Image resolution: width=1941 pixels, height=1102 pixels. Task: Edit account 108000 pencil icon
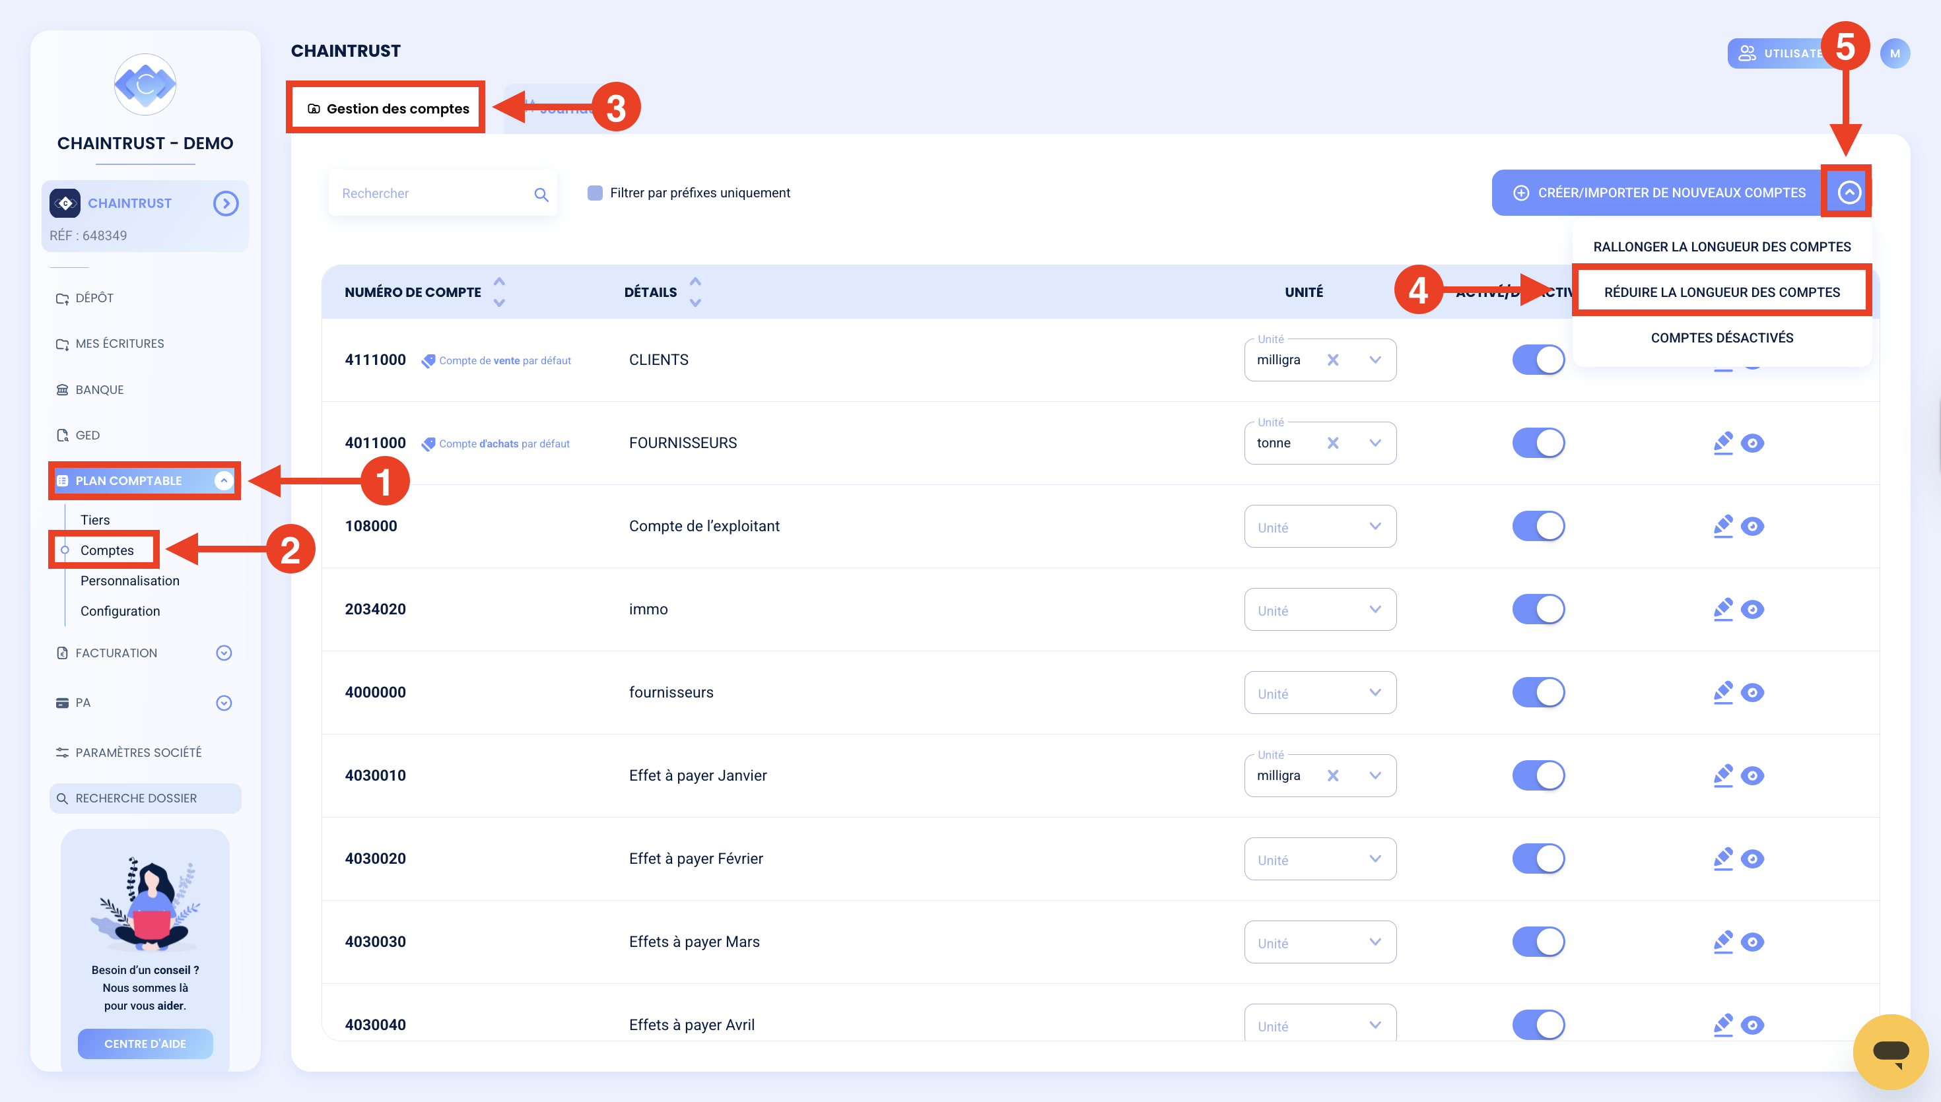[1723, 526]
